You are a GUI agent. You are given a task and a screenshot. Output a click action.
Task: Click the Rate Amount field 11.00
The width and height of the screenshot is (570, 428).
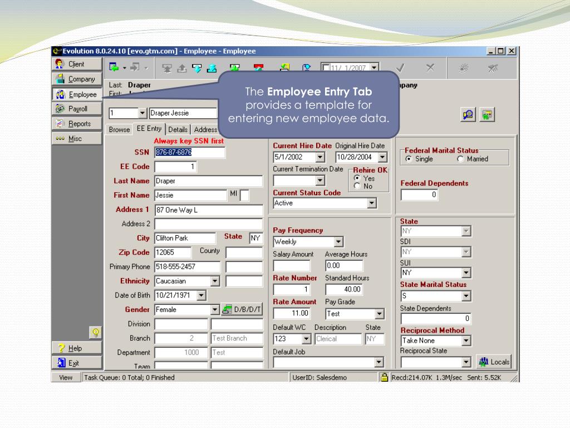[292, 313]
